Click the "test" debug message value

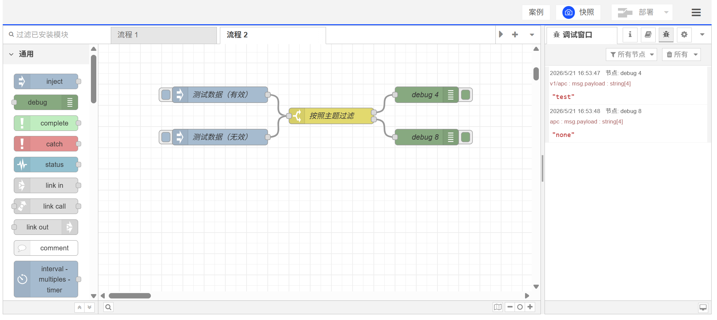563,97
